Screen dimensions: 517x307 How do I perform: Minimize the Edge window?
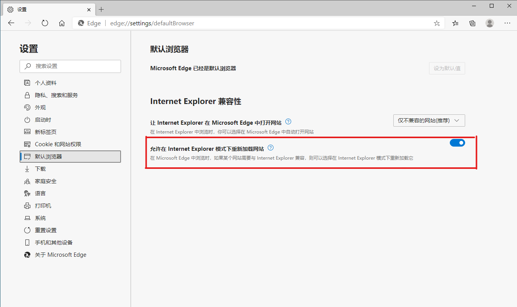(474, 6)
